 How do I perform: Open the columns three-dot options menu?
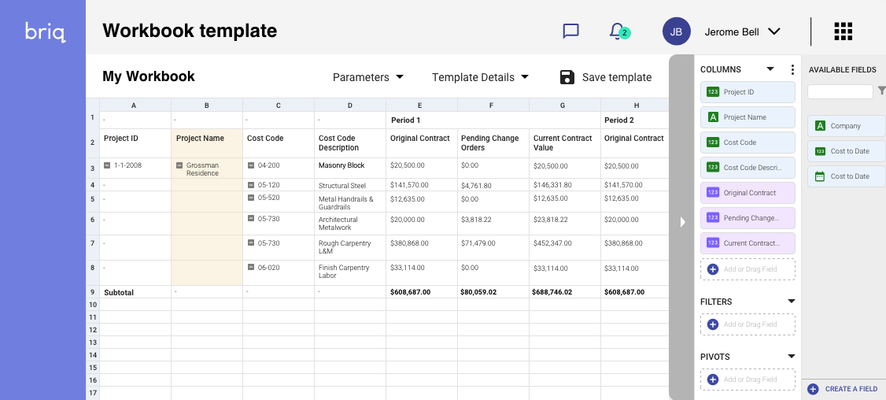[792, 69]
